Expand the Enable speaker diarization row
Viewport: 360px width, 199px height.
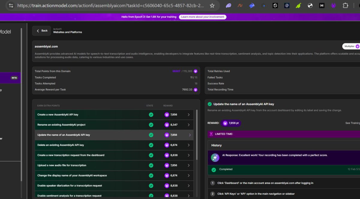tap(189, 186)
